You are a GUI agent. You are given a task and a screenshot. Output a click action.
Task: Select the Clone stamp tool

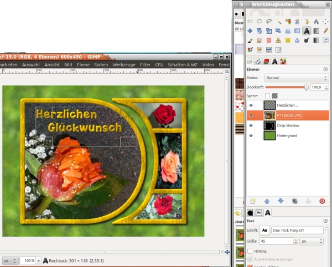278,40
